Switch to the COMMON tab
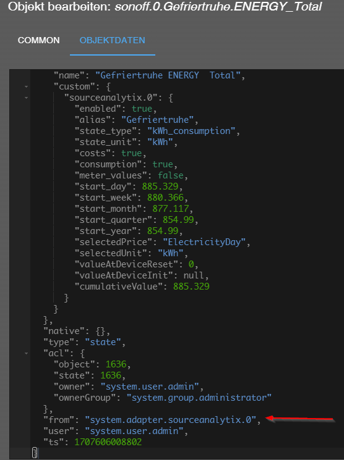This screenshot has height=460, width=344. click(x=38, y=40)
